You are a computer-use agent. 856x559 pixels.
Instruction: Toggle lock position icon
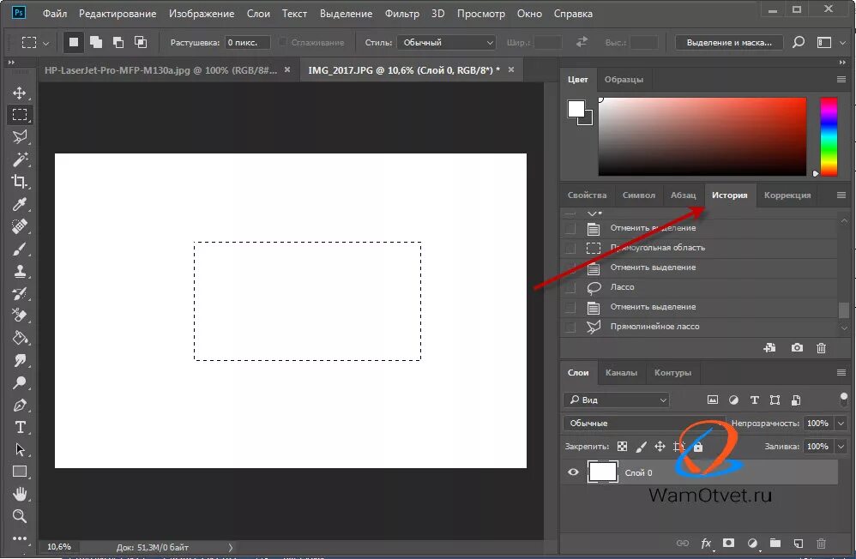click(660, 447)
